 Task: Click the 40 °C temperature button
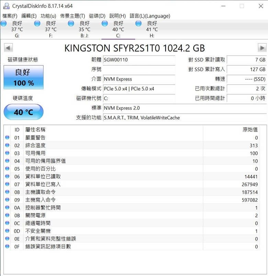[x=24, y=112]
